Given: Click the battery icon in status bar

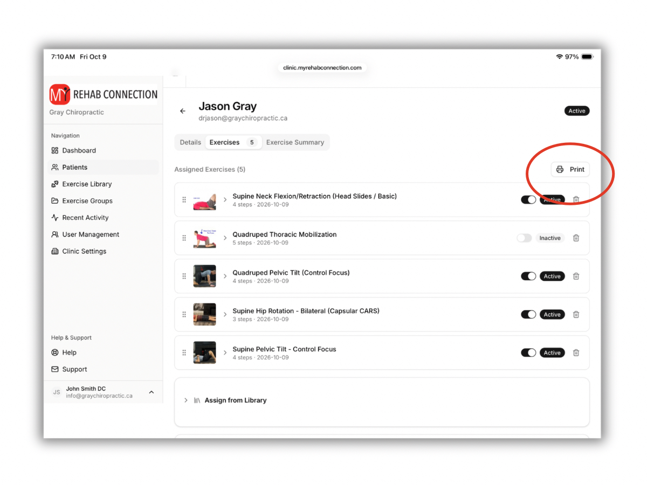Looking at the screenshot, I should [x=587, y=57].
